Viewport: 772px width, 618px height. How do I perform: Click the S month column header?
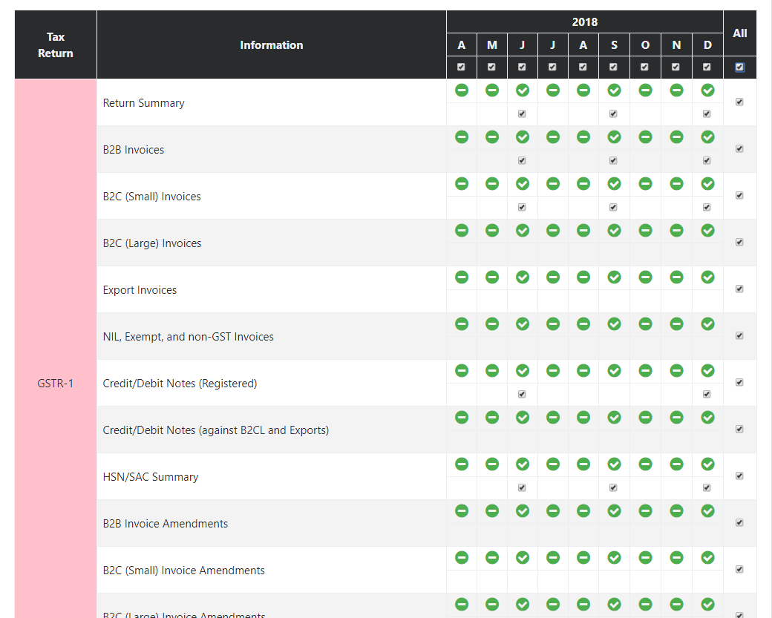[x=614, y=45]
